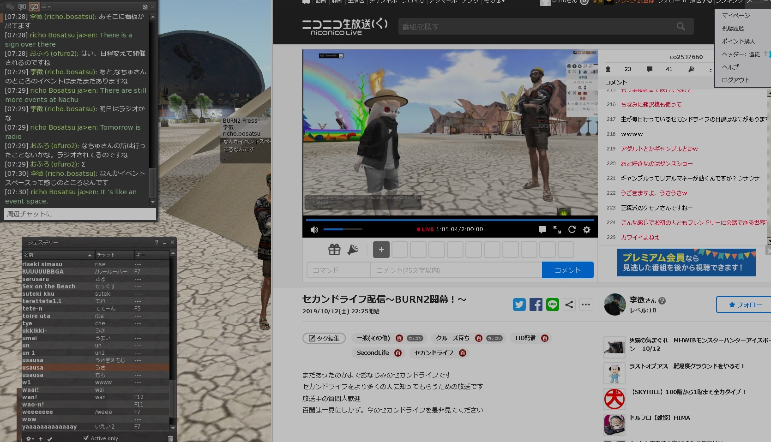Open the 【SKYHILL】100階から1階まで stream link
This screenshot has width=771, height=442.
click(x=688, y=392)
